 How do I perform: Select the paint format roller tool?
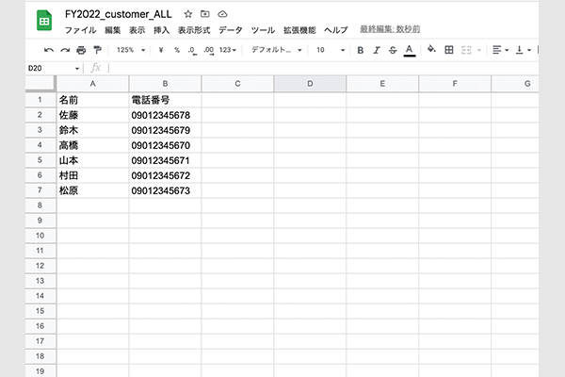(x=96, y=50)
